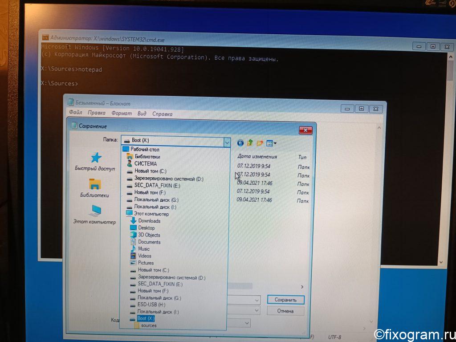Open Формат menu in Notepad
This screenshot has height=342, width=456.
pos(122,113)
